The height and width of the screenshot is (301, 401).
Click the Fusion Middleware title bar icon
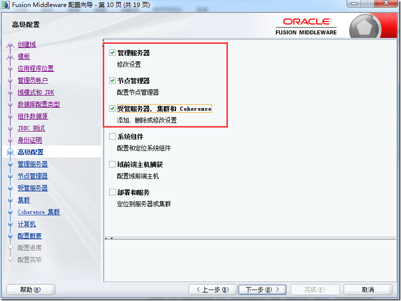(5, 5)
